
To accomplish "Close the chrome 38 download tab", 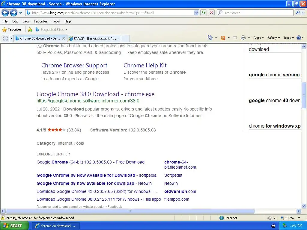I will [64, 38].
